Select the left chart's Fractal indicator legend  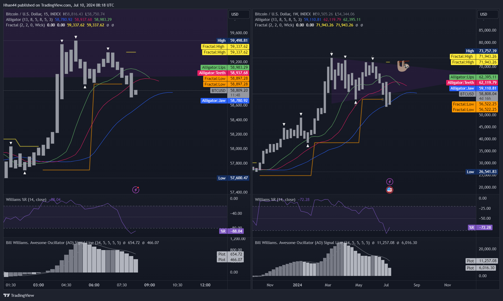pyautogui.click(x=60, y=25)
